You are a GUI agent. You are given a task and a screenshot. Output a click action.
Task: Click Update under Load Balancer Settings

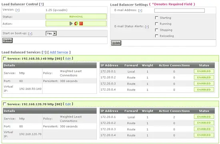click(x=116, y=43)
